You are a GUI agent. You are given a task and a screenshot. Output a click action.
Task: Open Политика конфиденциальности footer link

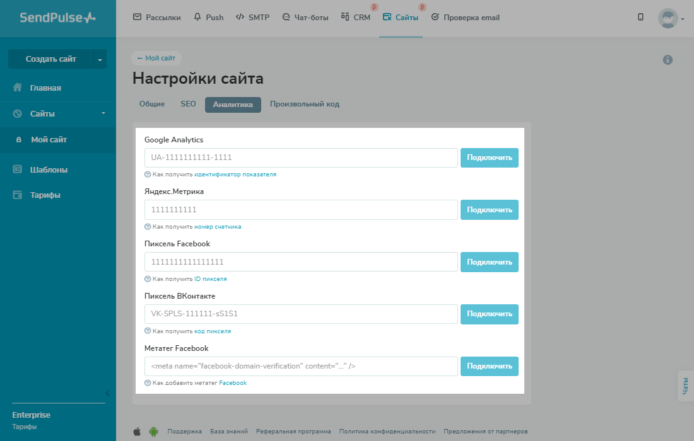[387, 432]
